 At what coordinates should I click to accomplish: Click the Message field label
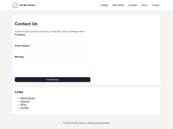tap(19, 57)
